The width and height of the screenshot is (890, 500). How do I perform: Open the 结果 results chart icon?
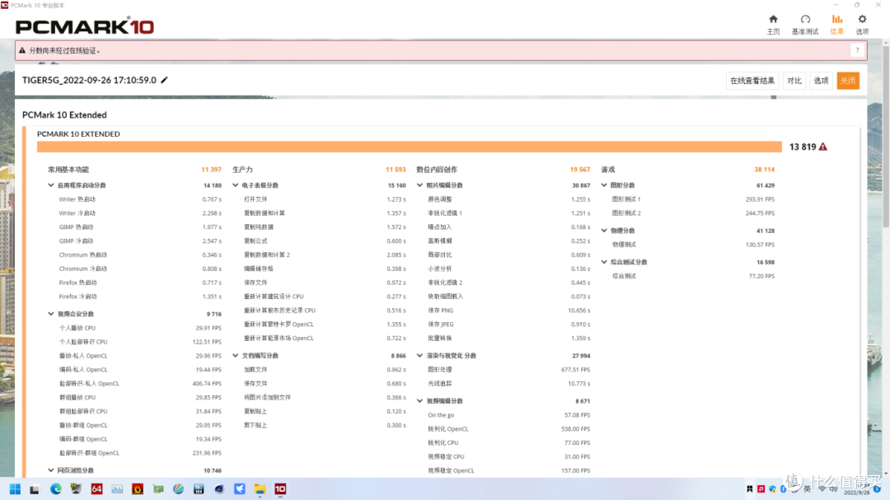[x=836, y=19]
